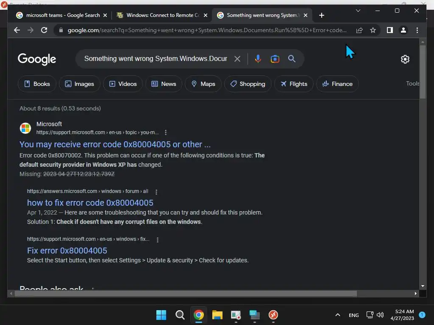This screenshot has width=434, height=325.
Task: Open the tab search dropdown arrow
Action: 358,11
